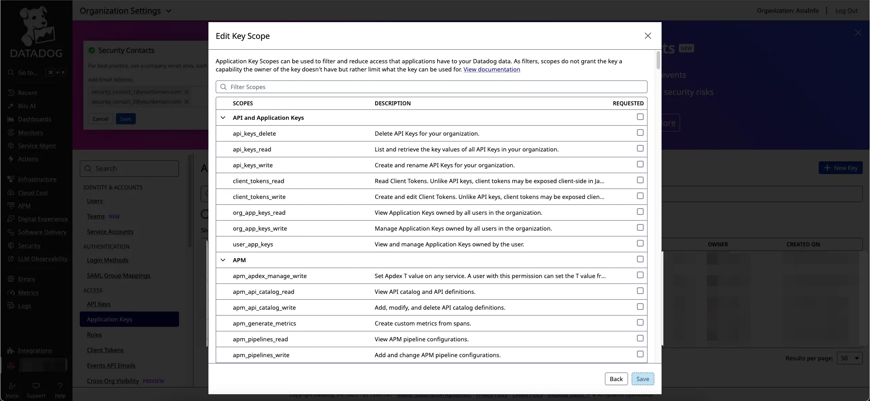This screenshot has width=870, height=401.
Task: Click the Save button in dialog
Action: pos(643,379)
